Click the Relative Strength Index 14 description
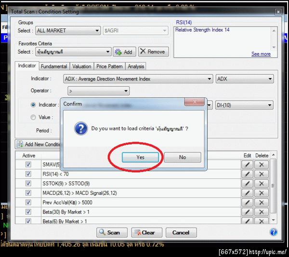289x257 pixels. (202, 30)
